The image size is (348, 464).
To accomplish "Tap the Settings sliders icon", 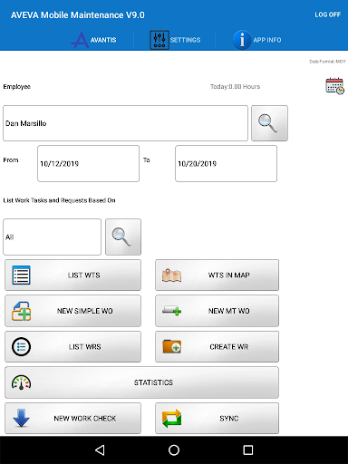I will pyautogui.click(x=159, y=40).
